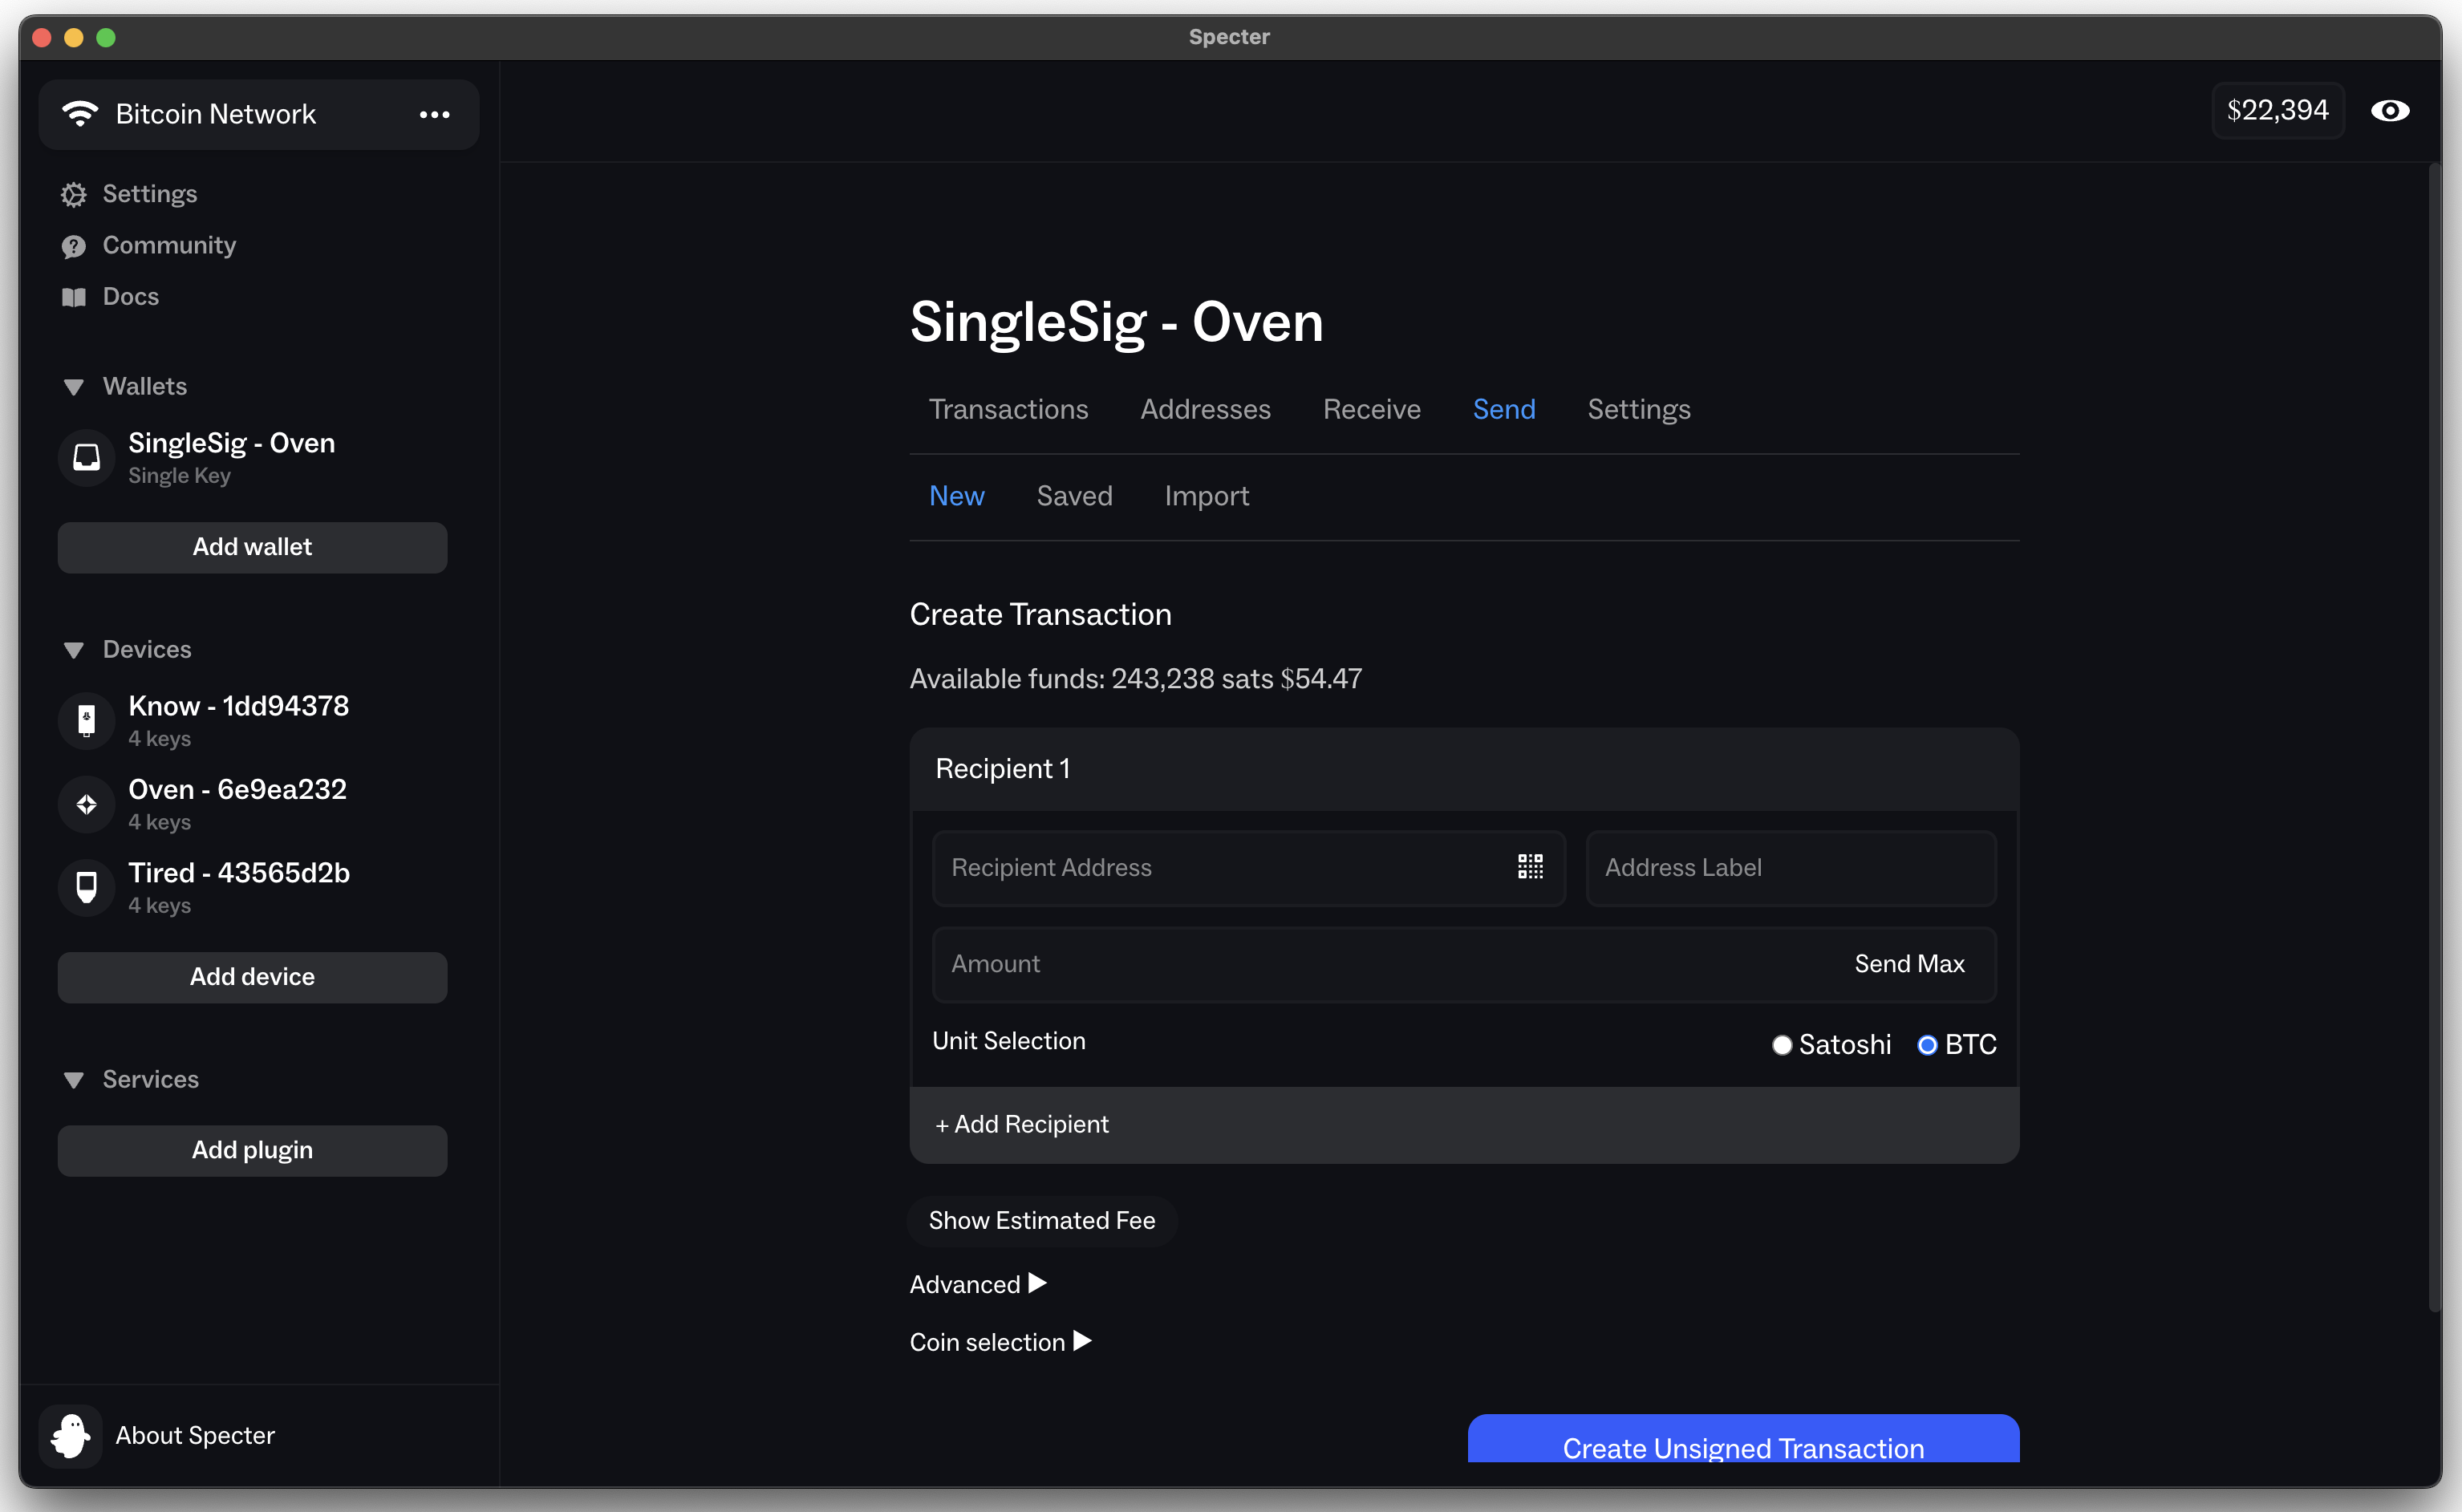
Task: Switch to the Transactions tab
Action: tap(1008, 409)
